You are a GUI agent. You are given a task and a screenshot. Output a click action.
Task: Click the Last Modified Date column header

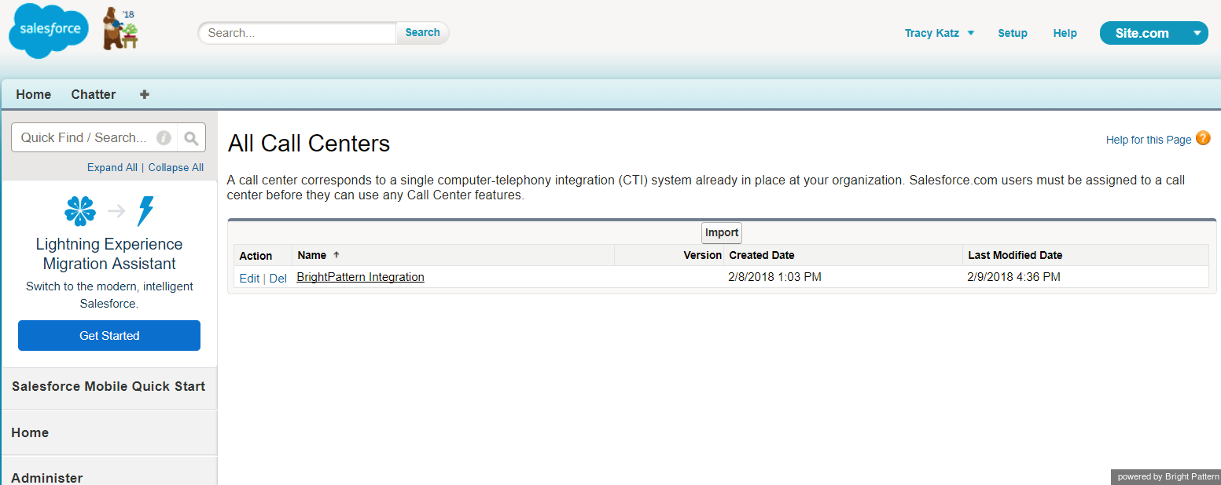(x=1015, y=255)
